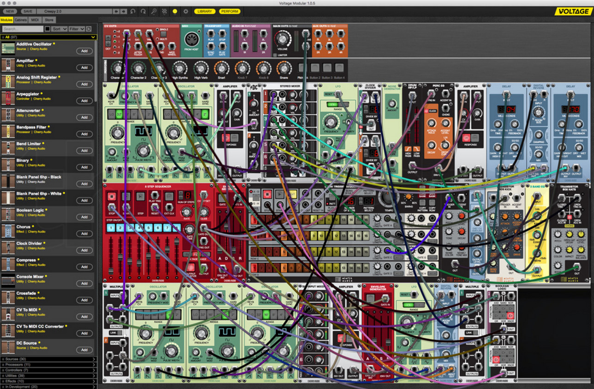594x389 pixels.
Task: Switch to the Cabinets tab
Action: coord(21,19)
